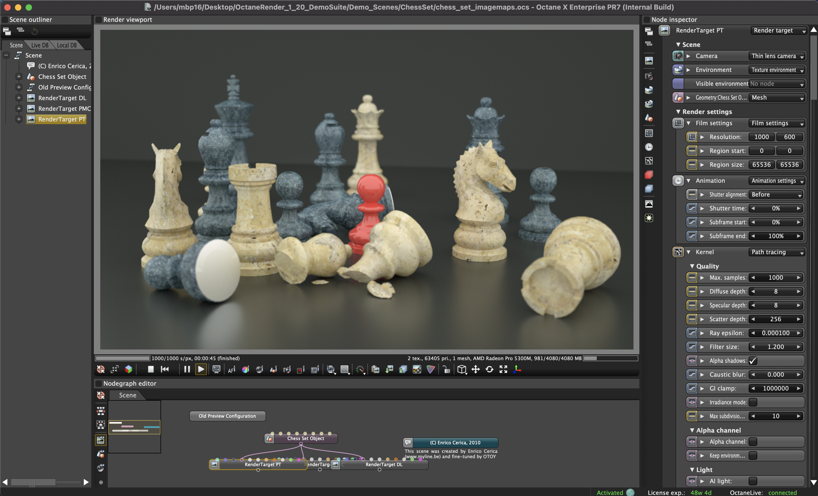The width and height of the screenshot is (818, 496).
Task: Click the Old Preview Configuration node button
Action: 227,416
